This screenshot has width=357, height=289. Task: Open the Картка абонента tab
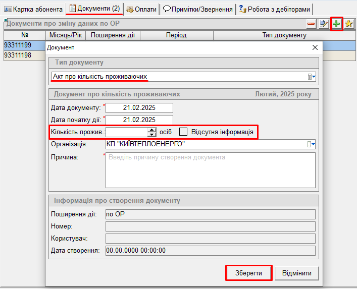coord(33,9)
